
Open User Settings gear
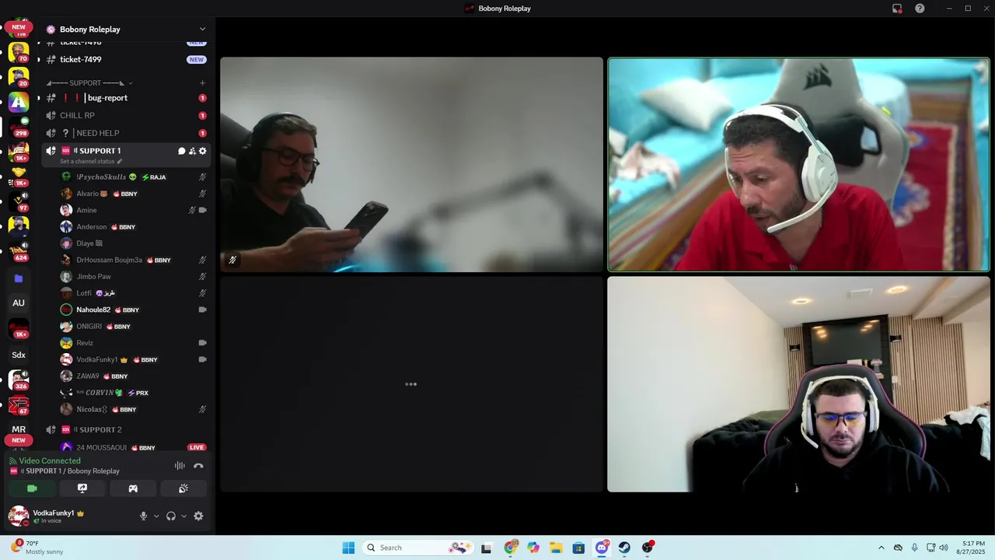point(198,516)
